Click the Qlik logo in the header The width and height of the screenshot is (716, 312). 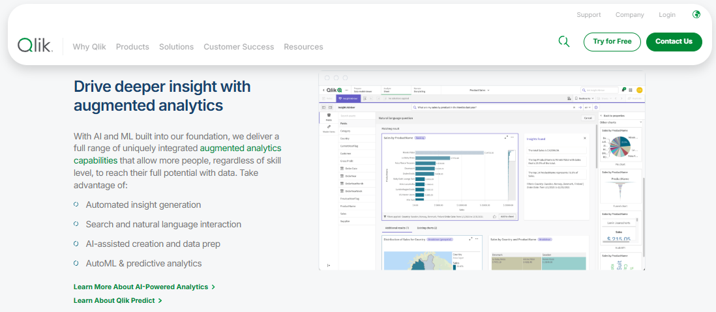(x=35, y=45)
